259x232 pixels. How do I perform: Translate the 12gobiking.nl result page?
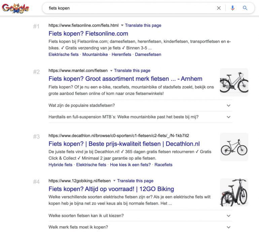click(135, 181)
